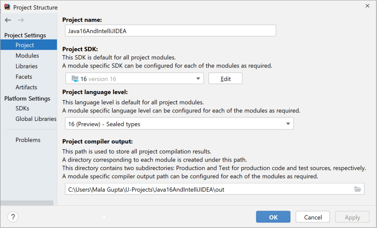Click the forward navigation arrow
The image size is (377, 228).
pos(21,20)
